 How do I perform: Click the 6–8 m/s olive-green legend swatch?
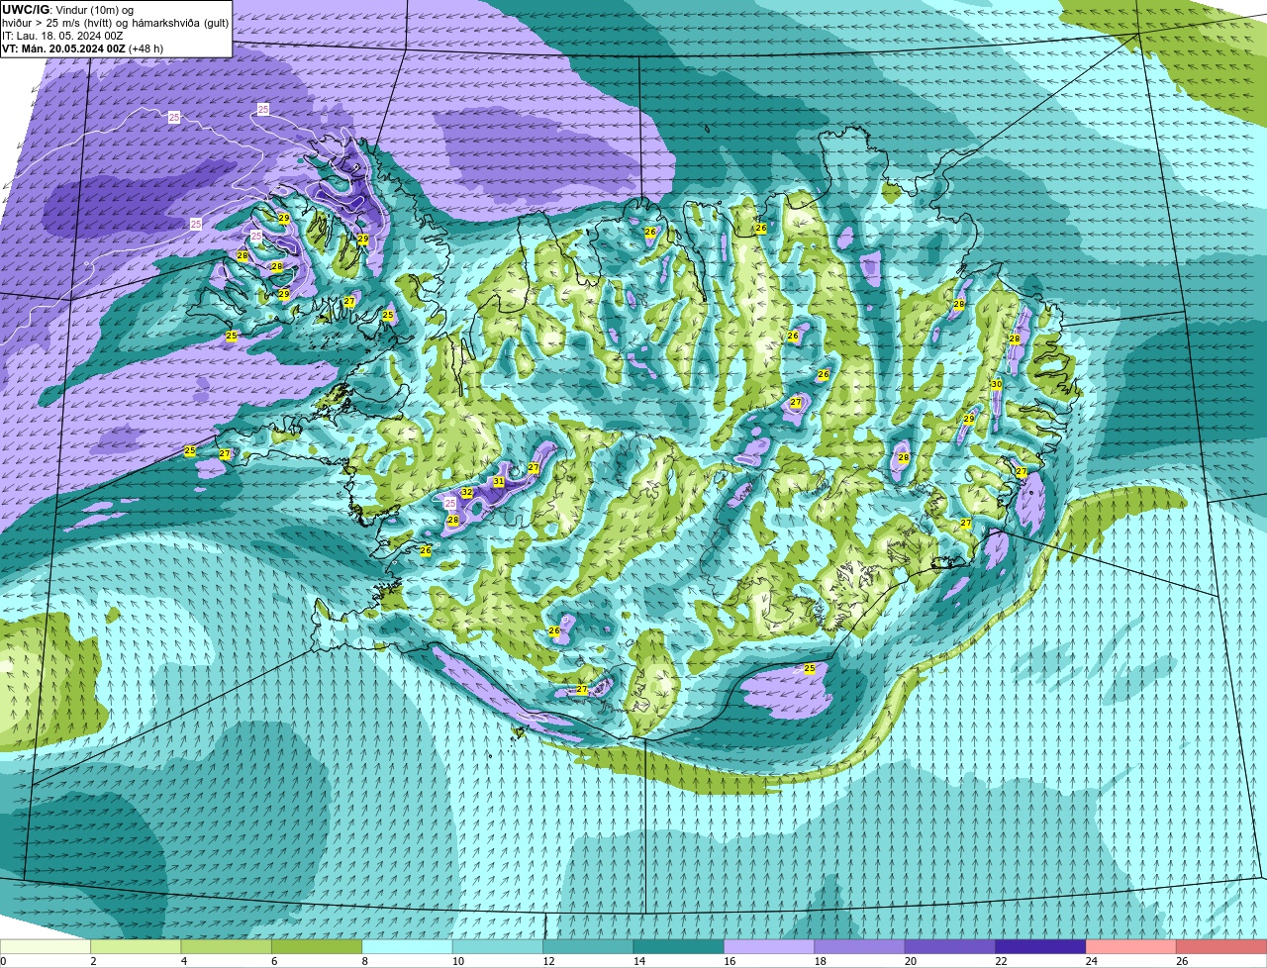click(x=317, y=947)
